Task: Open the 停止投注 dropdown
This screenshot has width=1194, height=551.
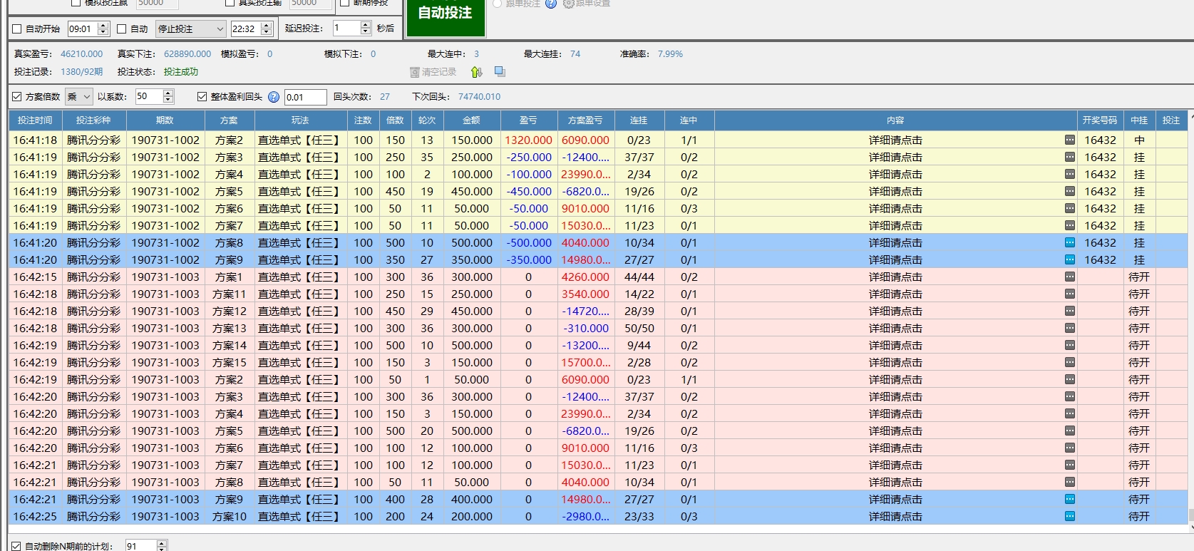Action: 190,29
